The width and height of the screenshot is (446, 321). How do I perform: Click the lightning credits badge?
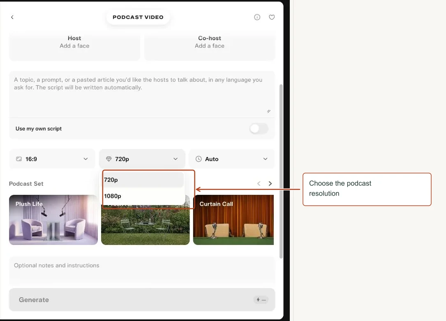coord(261,300)
